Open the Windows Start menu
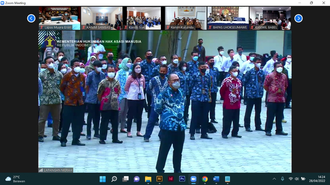Viewport: 330px width, 185px height. click(x=103, y=179)
